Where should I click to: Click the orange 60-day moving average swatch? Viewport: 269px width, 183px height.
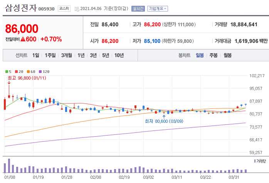(x=28, y=71)
